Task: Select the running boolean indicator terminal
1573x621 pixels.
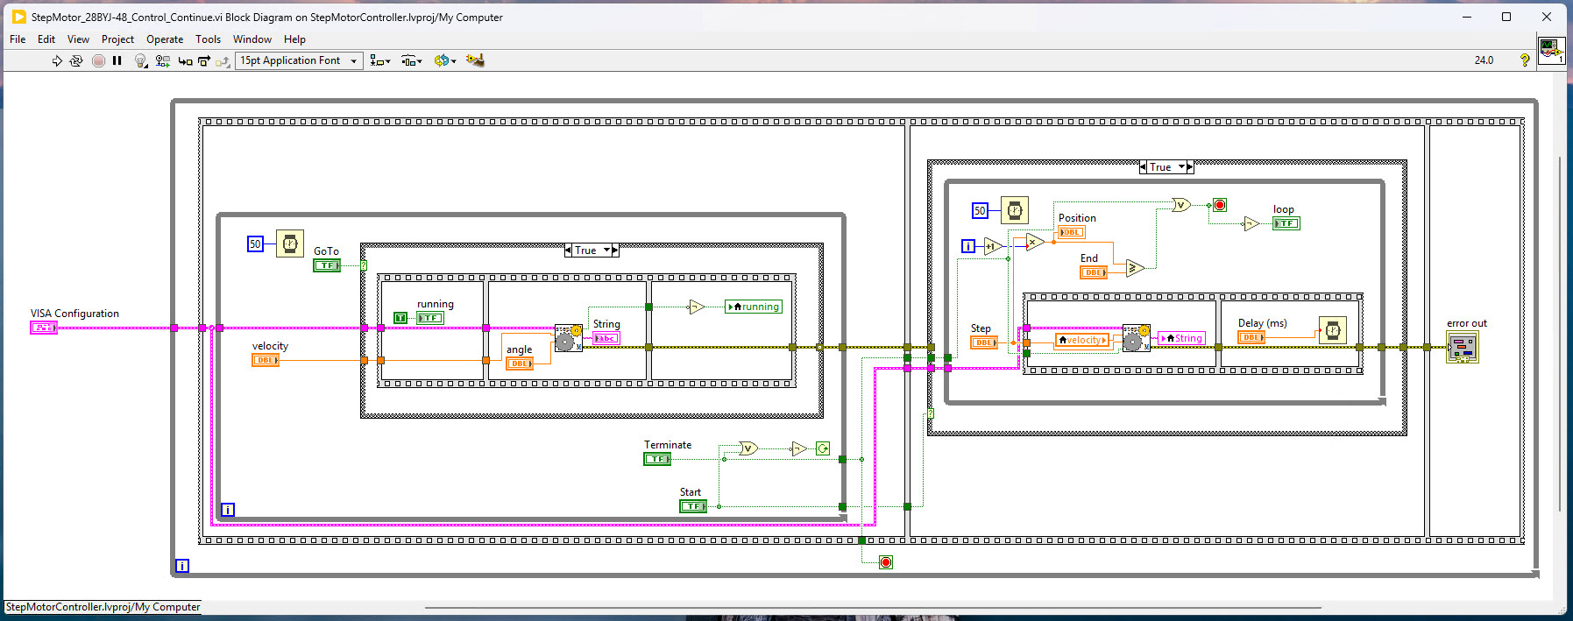Action: click(430, 318)
